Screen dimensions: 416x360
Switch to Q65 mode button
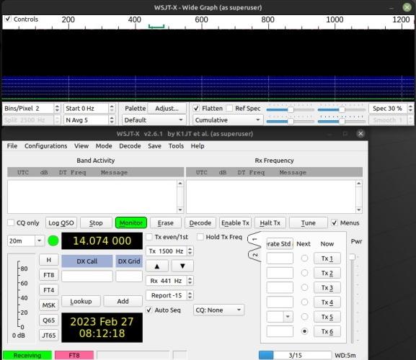pyautogui.click(x=49, y=320)
